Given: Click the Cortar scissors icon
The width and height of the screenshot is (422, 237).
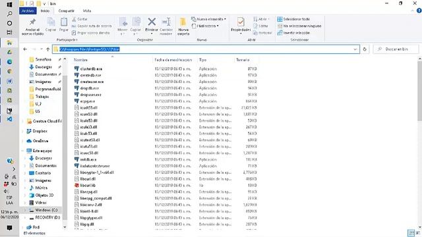Looking at the screenshot, I should (74, 19).
